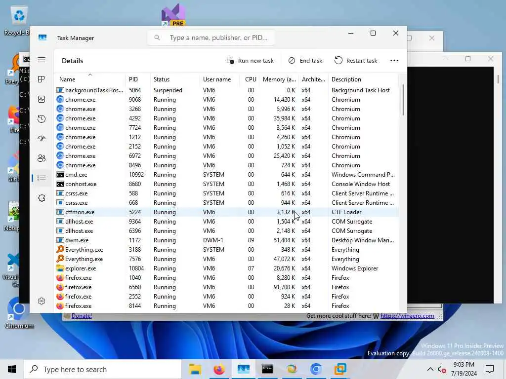506x379 pixels.
Task: Select the ctfmon.exe process icon
Action: click(x=60, y=212)
